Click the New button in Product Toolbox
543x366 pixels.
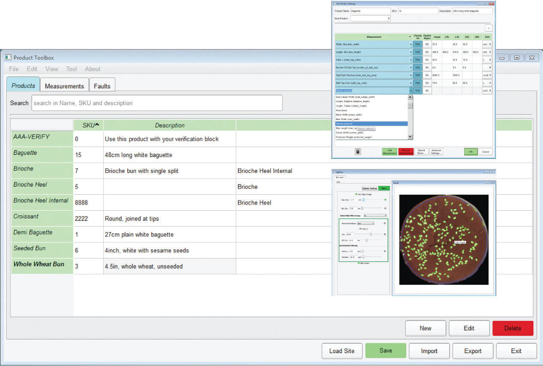(x=426, y=328)
